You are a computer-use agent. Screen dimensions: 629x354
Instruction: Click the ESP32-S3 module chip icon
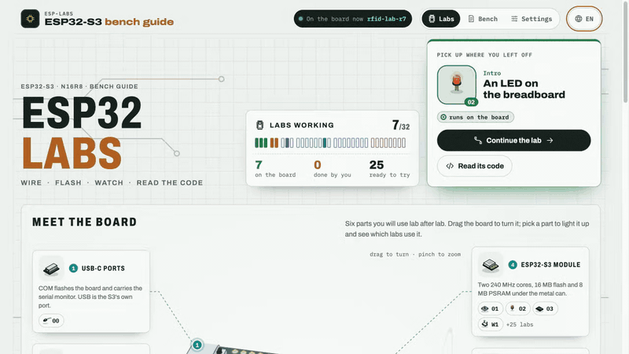point(490,264)
